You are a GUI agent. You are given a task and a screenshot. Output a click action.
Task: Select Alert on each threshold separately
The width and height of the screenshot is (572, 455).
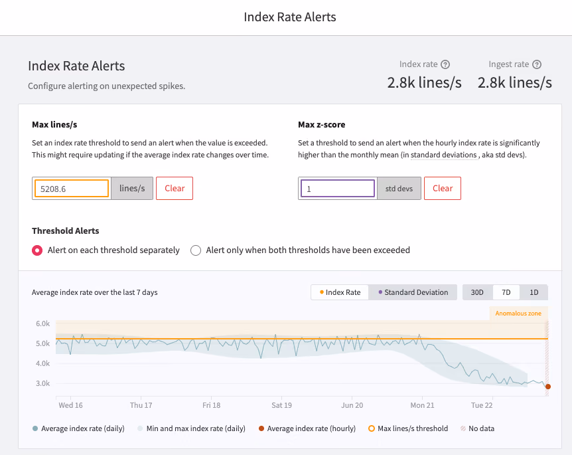tap(37, 250)
